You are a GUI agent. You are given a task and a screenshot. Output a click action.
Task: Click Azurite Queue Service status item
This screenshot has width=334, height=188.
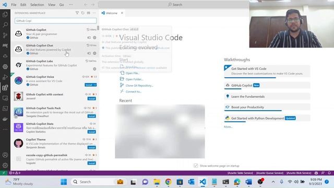click(x=270, y=173)
